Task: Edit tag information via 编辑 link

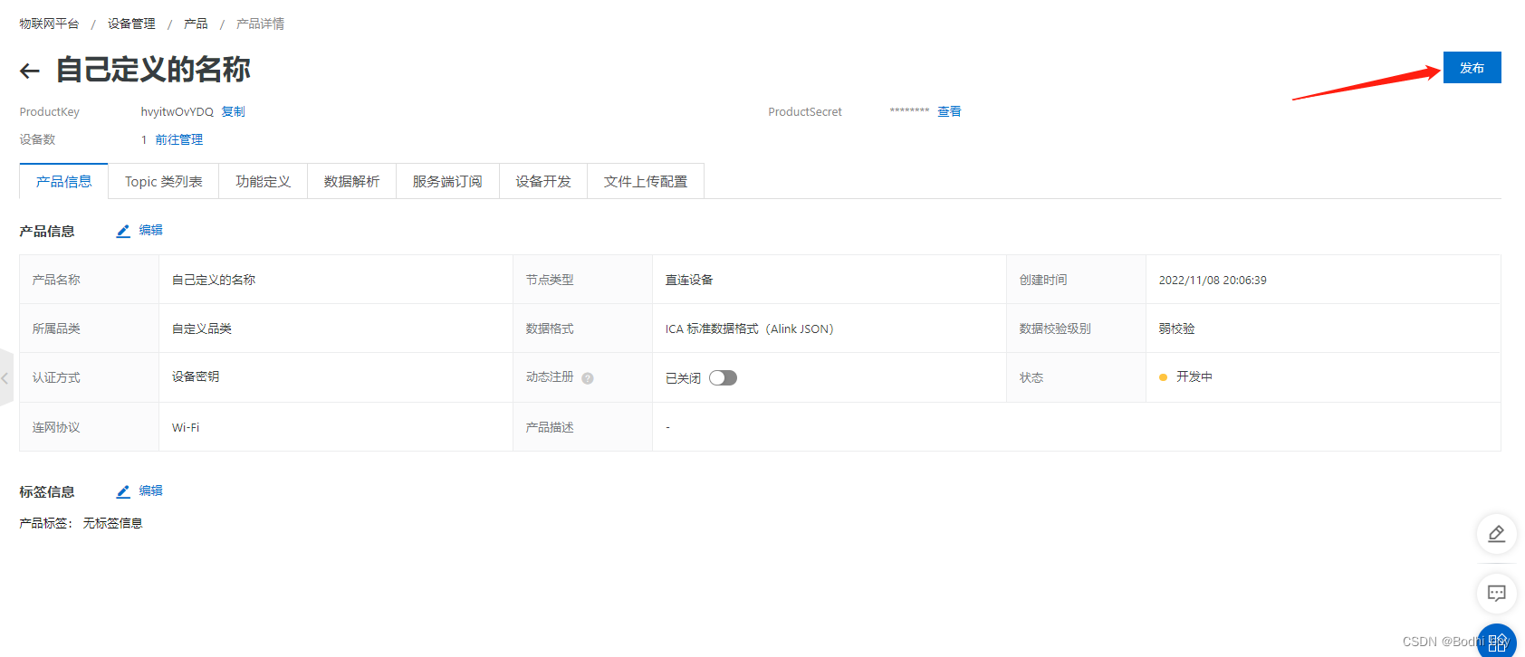Action: 150,490
